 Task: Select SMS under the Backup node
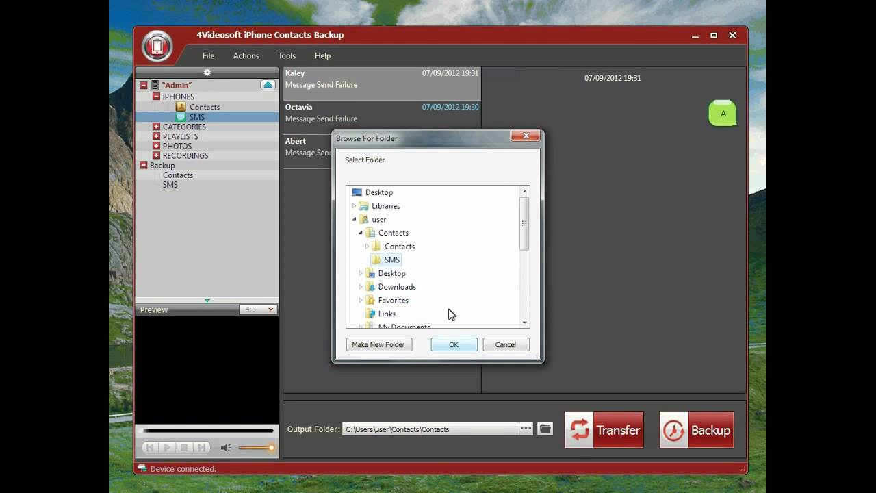(x=170, y=185)
